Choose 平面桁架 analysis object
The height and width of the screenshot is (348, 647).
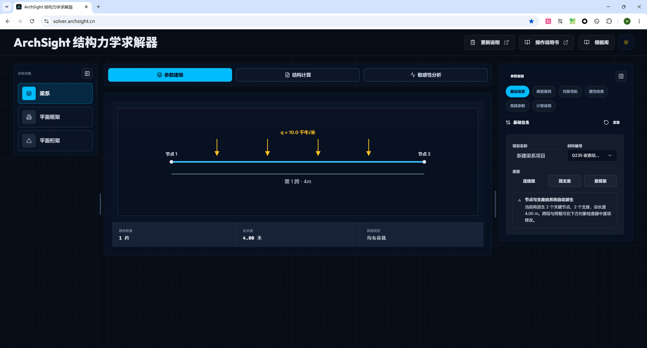point(55,141)
